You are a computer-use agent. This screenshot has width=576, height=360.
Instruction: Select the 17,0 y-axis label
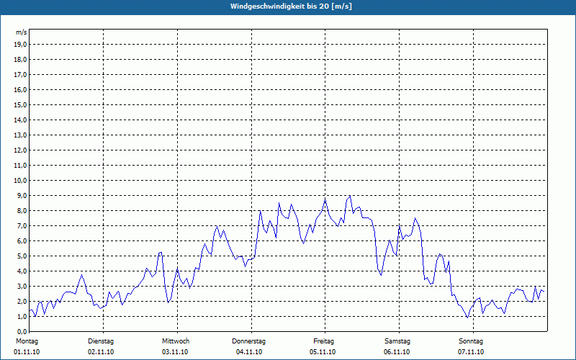point(20,75)
